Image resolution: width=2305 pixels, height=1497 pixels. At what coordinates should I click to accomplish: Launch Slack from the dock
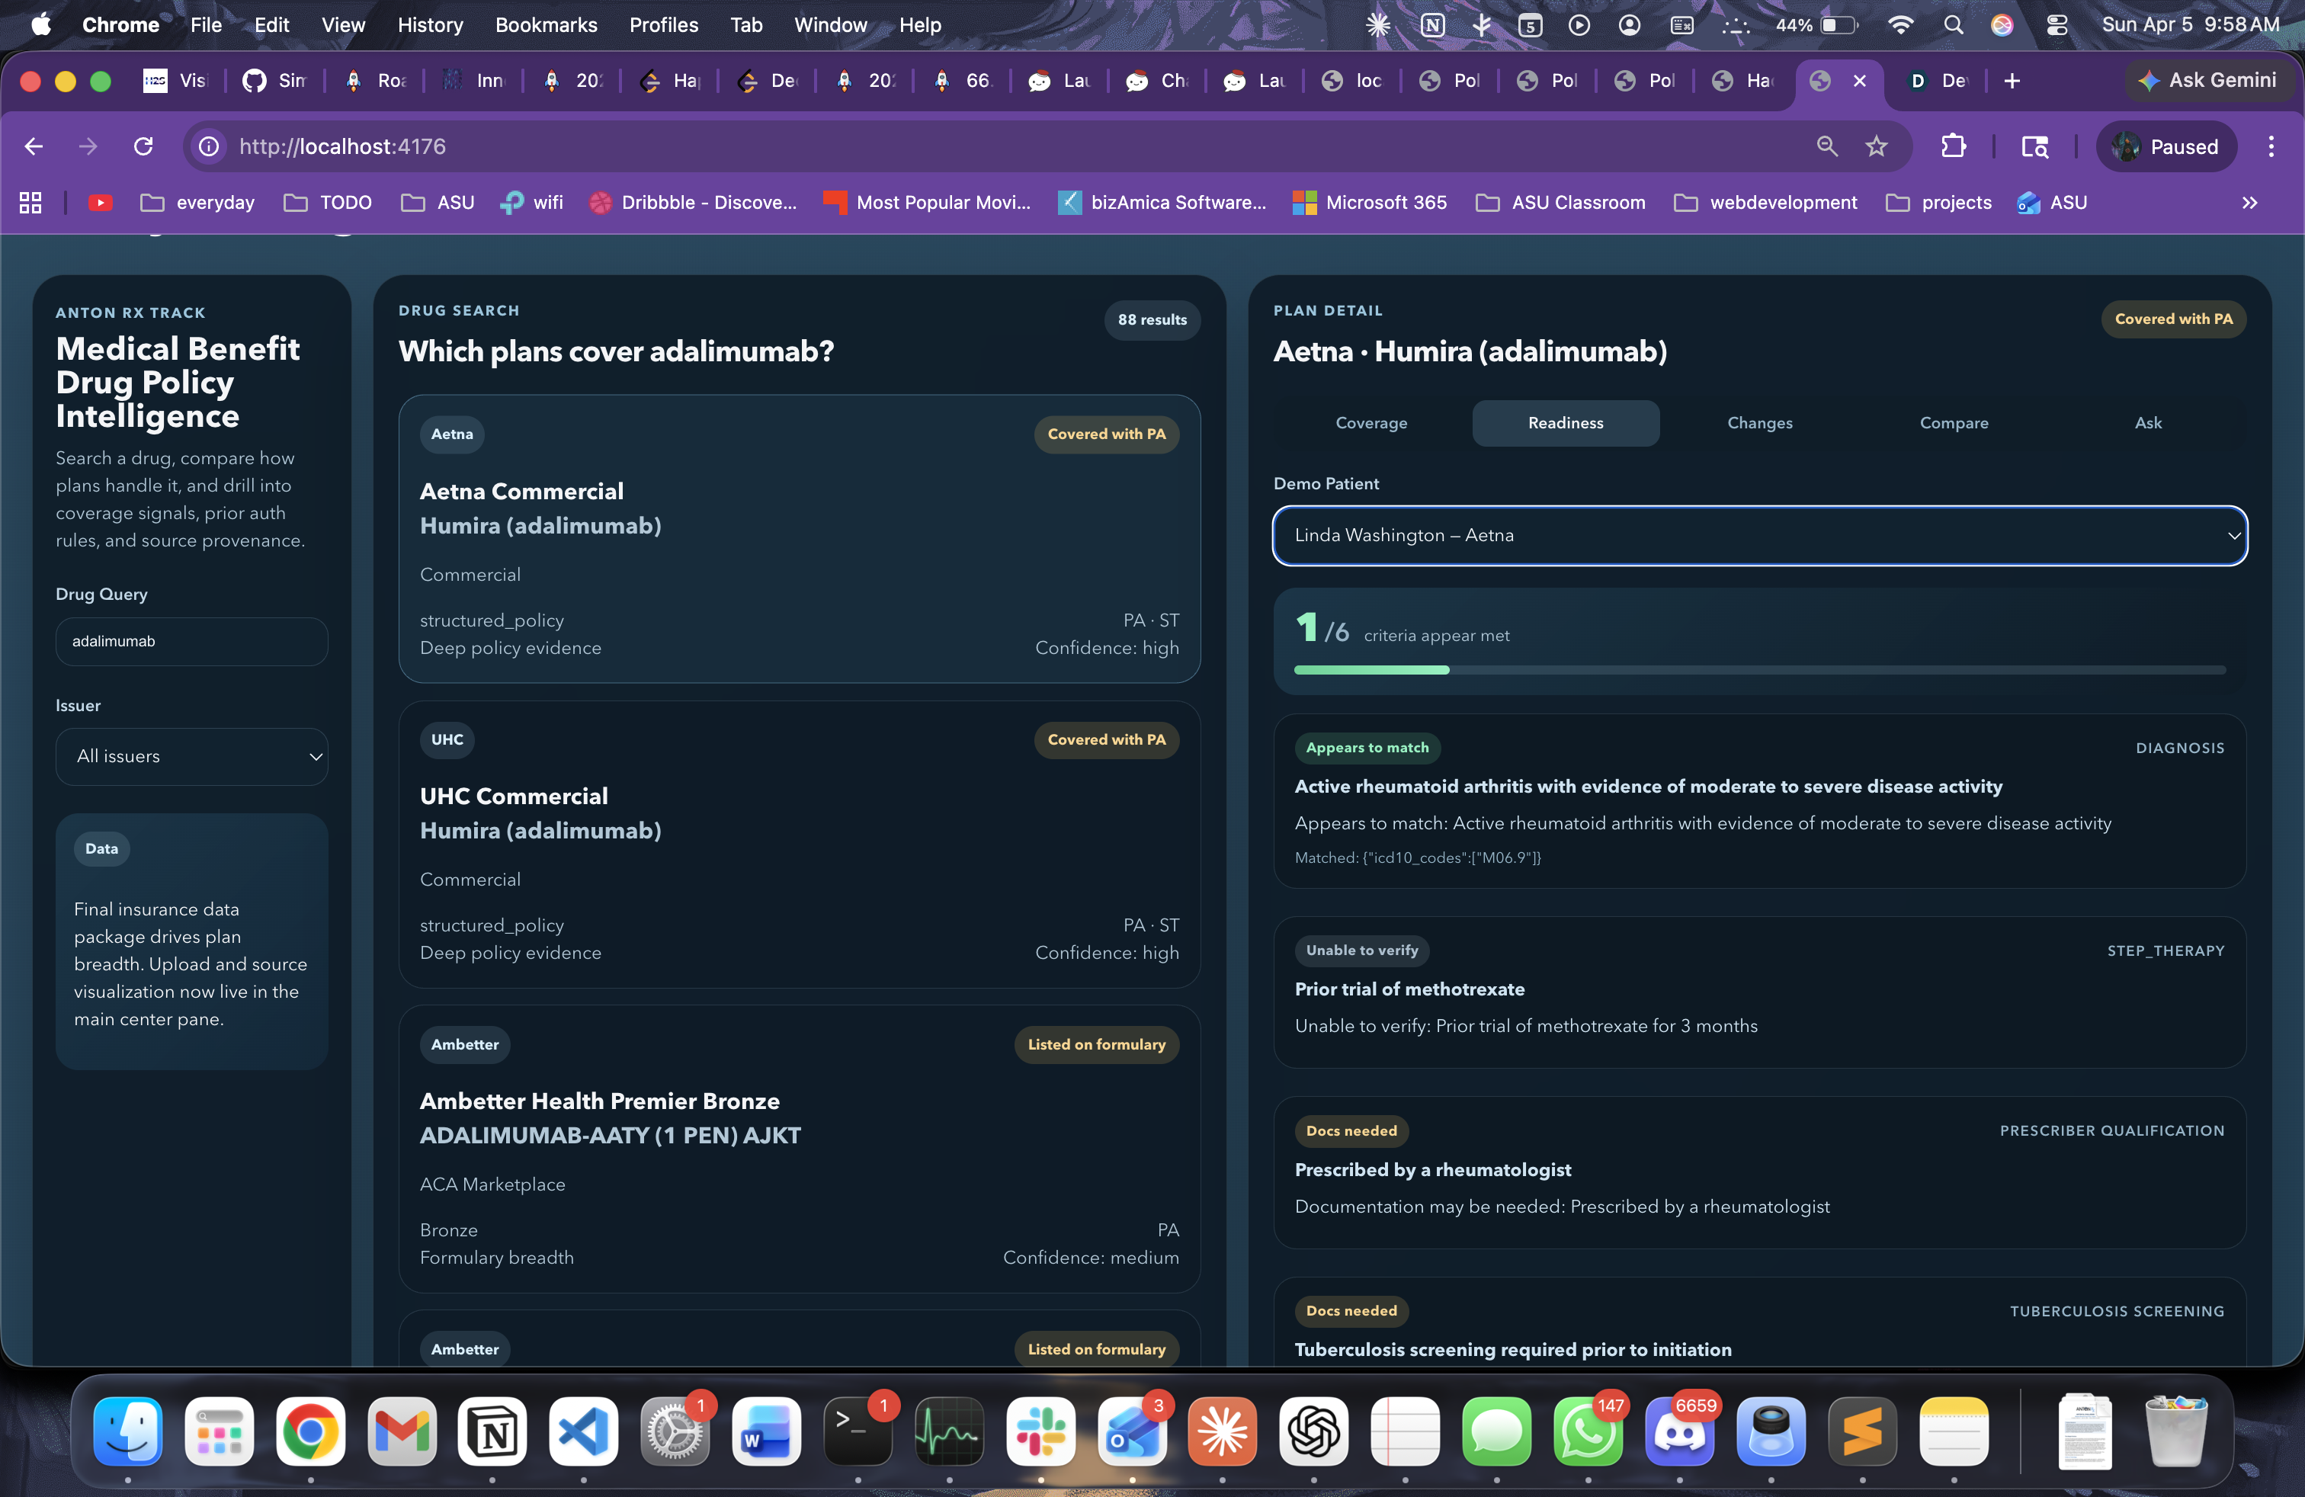point(1040,1430)
